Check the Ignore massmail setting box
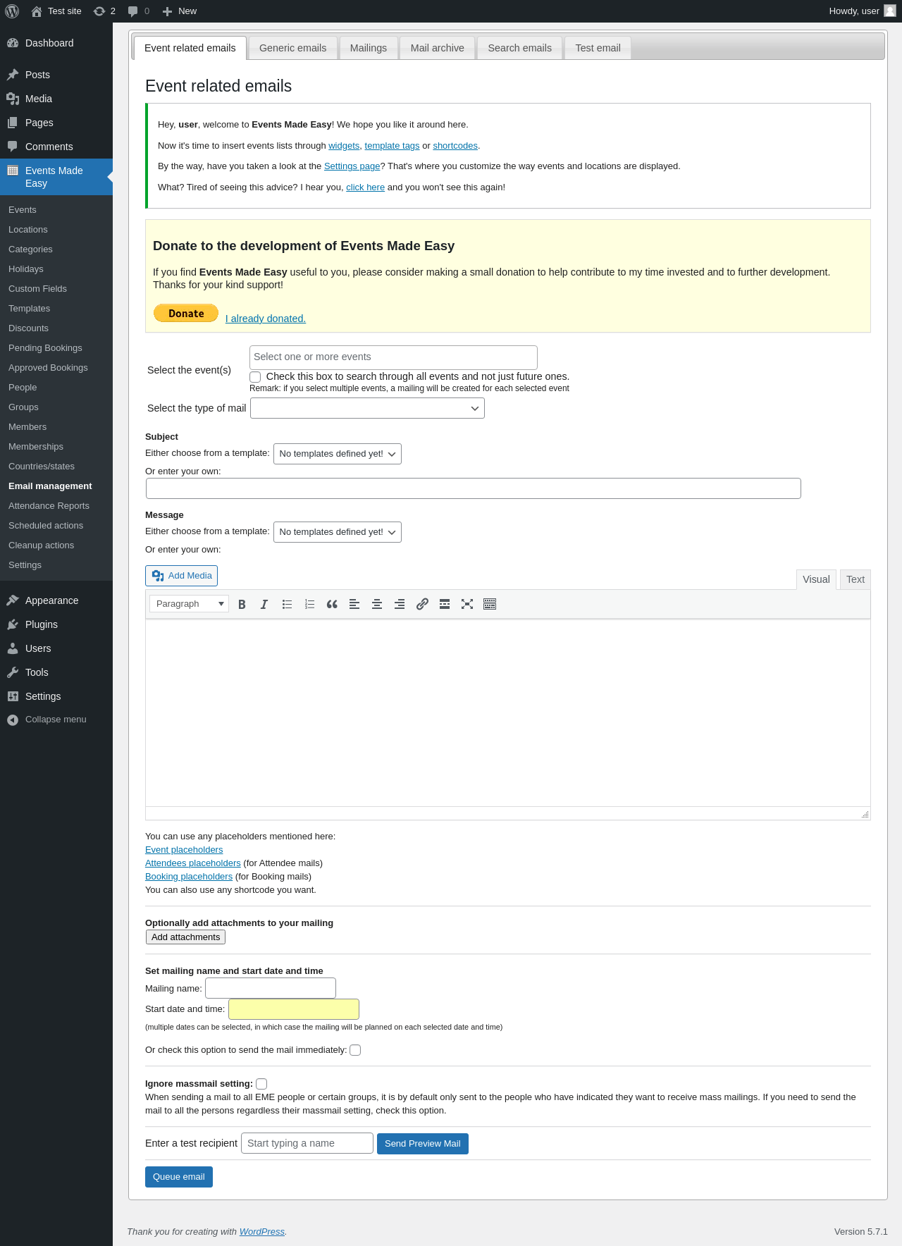 pyautogui.click(x=261, y=1084)
